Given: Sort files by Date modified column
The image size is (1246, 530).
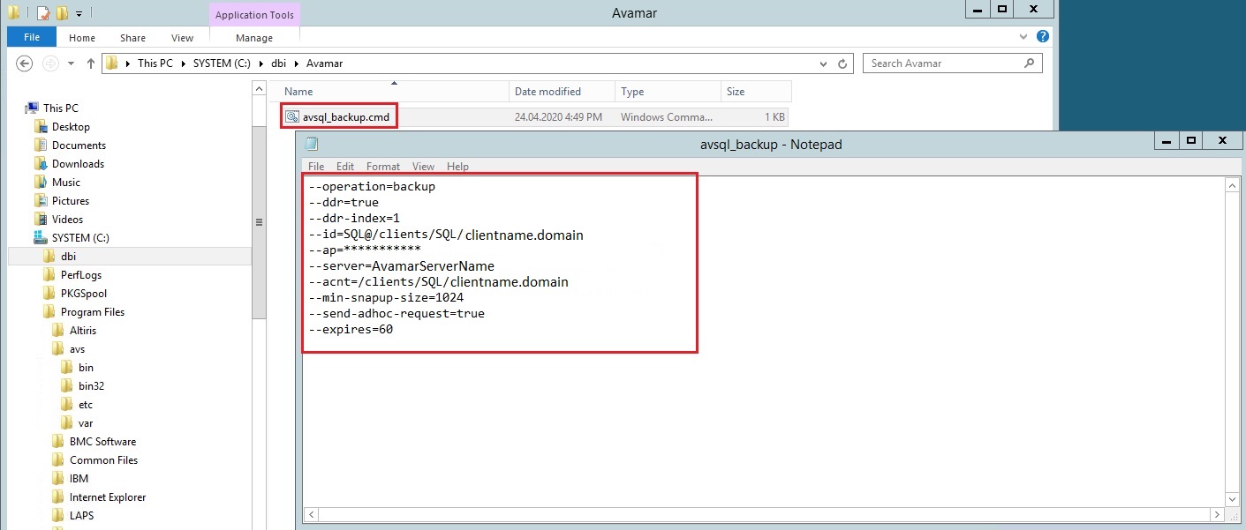Looking at the screenshot, I should click(563, 92).
